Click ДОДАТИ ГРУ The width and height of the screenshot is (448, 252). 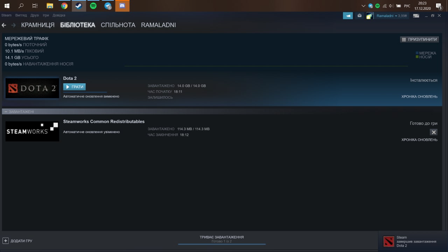click(x=21, y=241)
